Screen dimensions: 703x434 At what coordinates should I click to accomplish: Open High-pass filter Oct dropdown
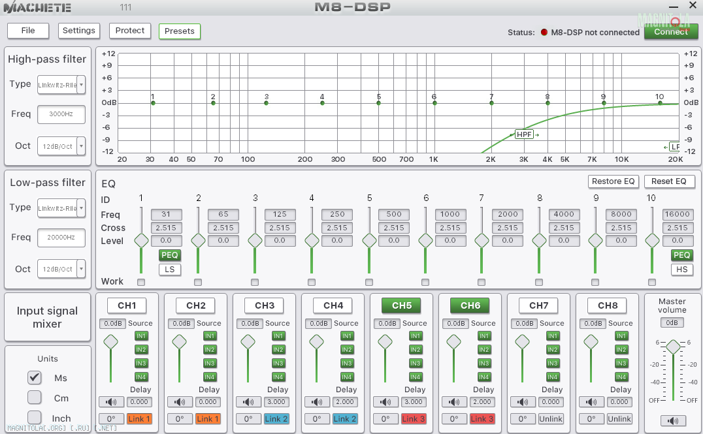coord(81,146)
